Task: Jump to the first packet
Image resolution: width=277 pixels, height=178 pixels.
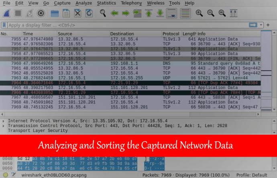Action: pyautogui.click(x=149, y=13)
